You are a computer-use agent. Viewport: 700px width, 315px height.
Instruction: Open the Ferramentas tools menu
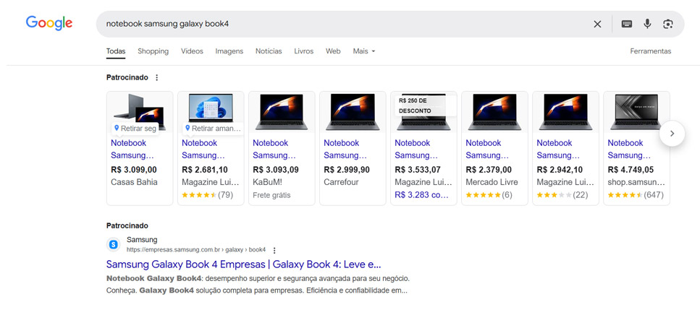tap(651, 51)
